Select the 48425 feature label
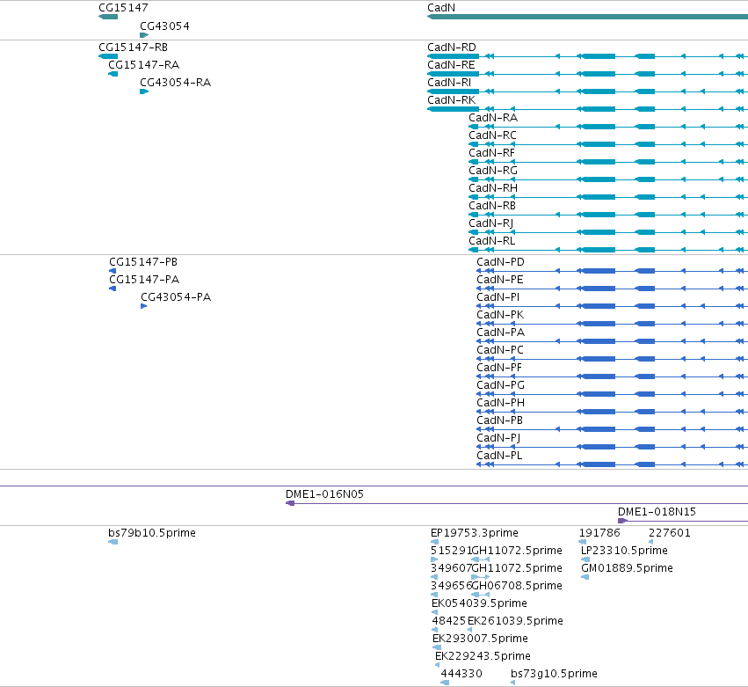This screenshot has width=748, height=687. pyautogui.click(x=448, y=621)
